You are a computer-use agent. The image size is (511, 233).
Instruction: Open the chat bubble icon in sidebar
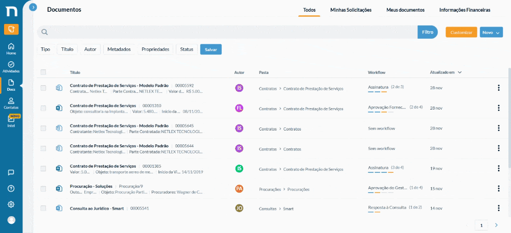pyautogui.click(x=11, y=172)
